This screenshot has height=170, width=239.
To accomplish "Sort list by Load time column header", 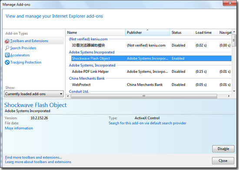I will [x=206, y=33].
